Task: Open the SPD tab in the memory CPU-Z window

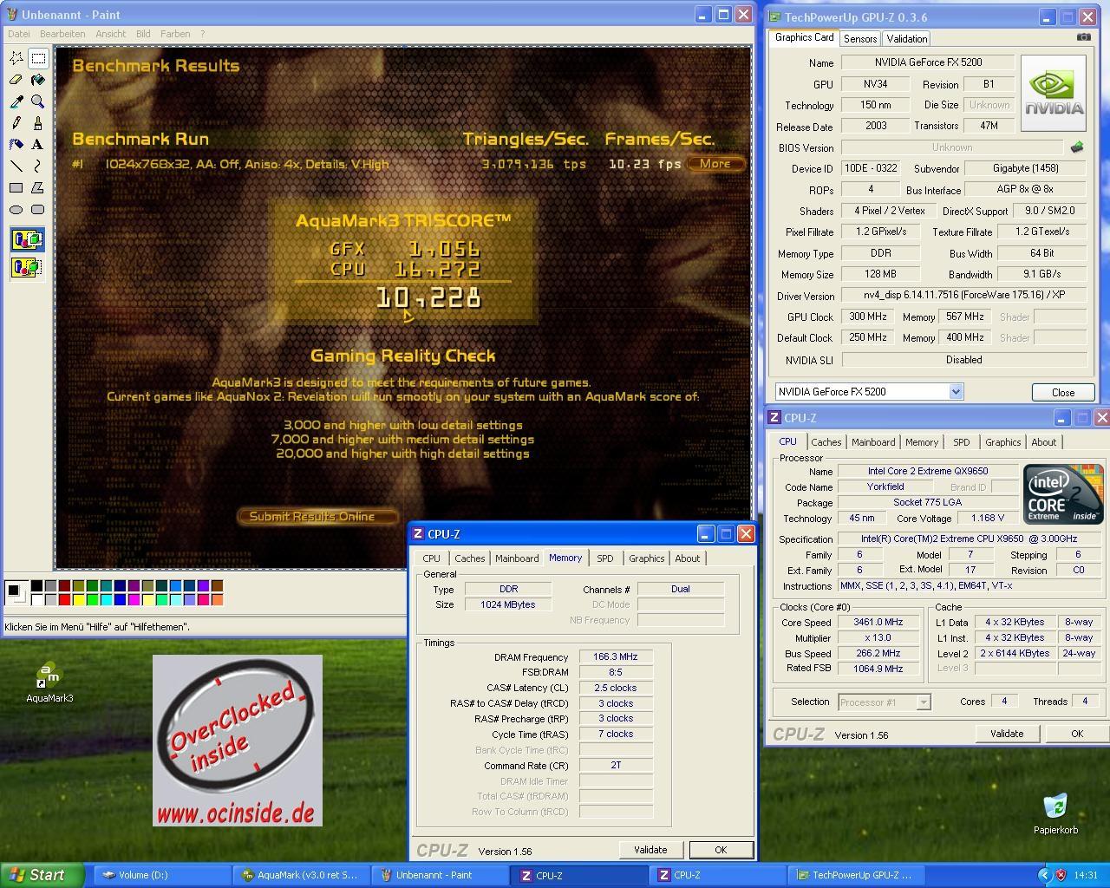Action: 605,558
